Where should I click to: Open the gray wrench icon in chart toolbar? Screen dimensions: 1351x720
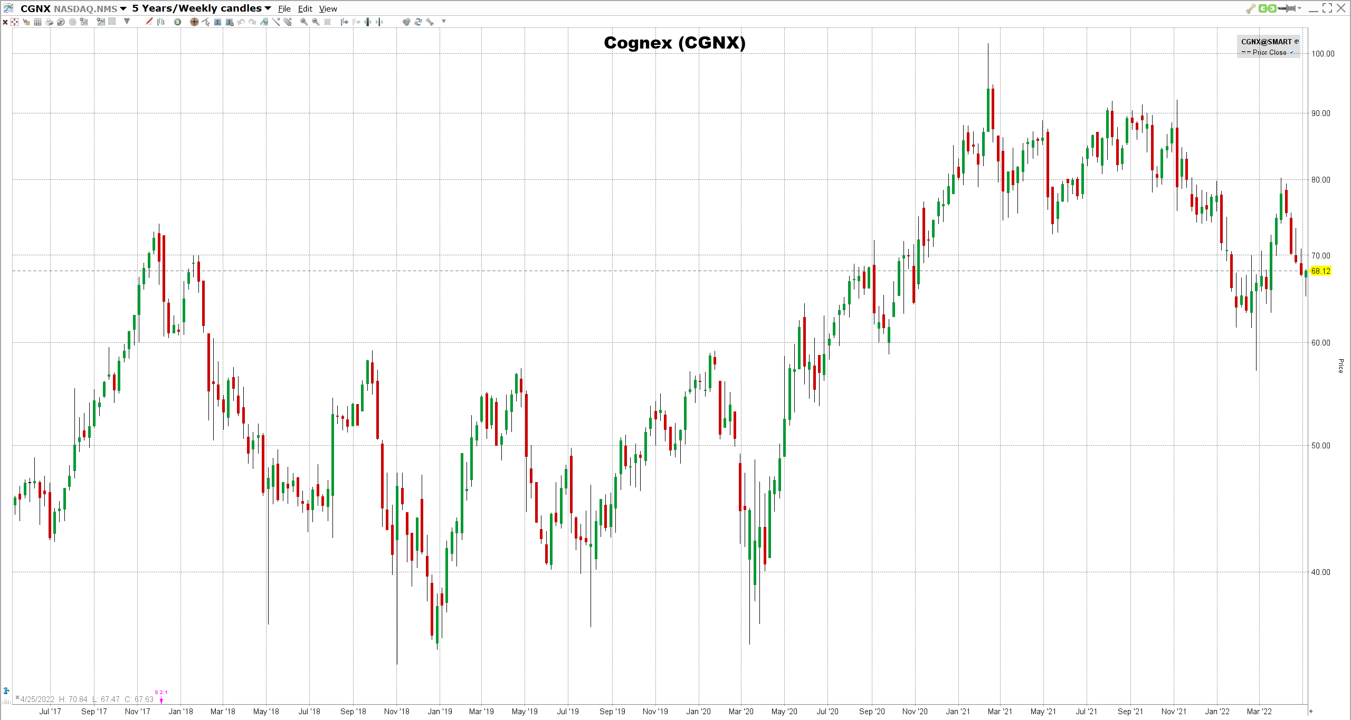(430, 22)
